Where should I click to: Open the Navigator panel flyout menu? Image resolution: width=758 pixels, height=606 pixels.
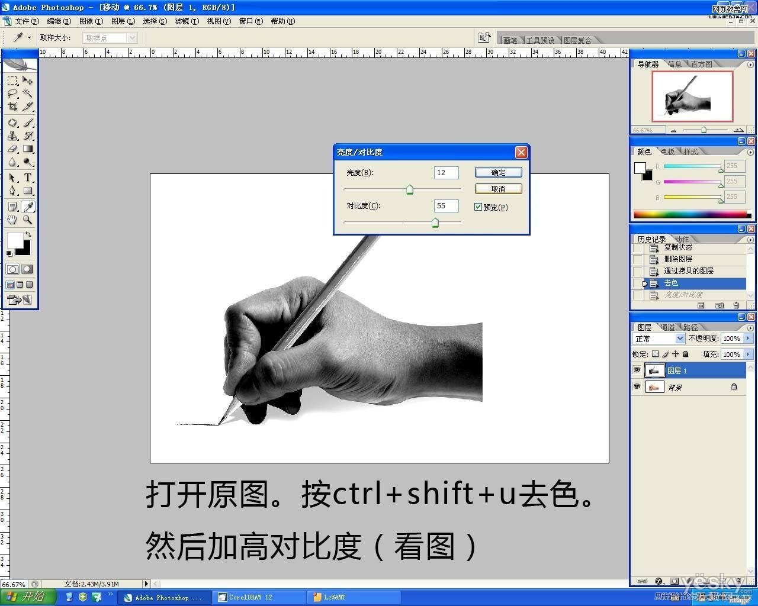(x=750, y=63)
